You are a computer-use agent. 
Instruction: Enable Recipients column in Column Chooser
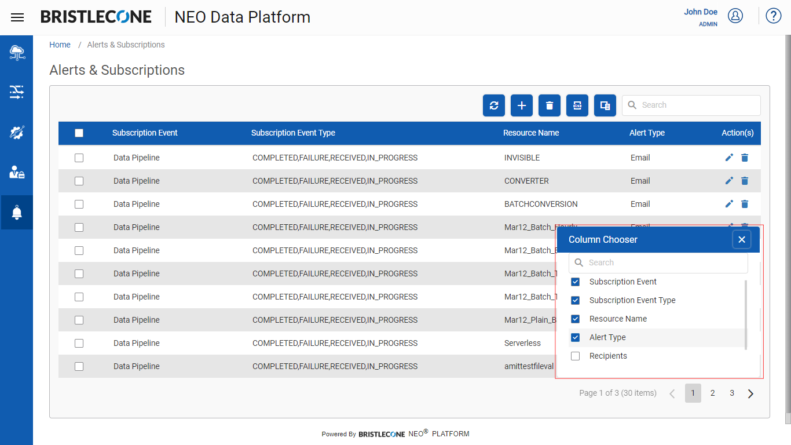tap(576, 356)
